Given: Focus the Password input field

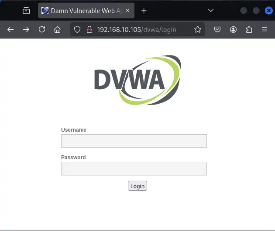Looking at the screenshot, I should [134, 168].
